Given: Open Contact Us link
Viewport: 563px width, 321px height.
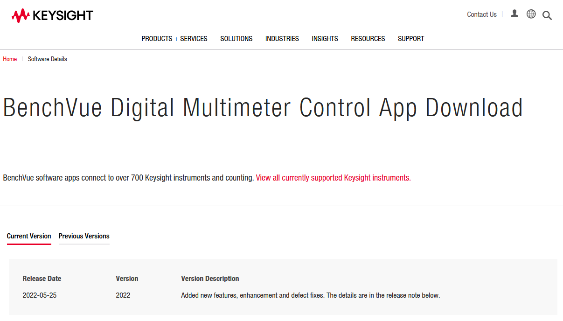Looking at the screenshot, I should tap(482, 14).
